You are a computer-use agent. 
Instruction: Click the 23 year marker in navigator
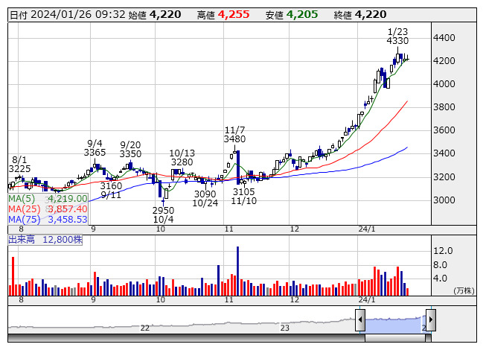tap(284, 328)
